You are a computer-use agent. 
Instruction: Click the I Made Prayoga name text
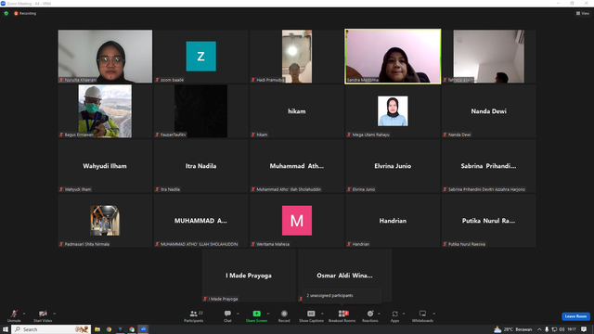(x=249, y=276)
